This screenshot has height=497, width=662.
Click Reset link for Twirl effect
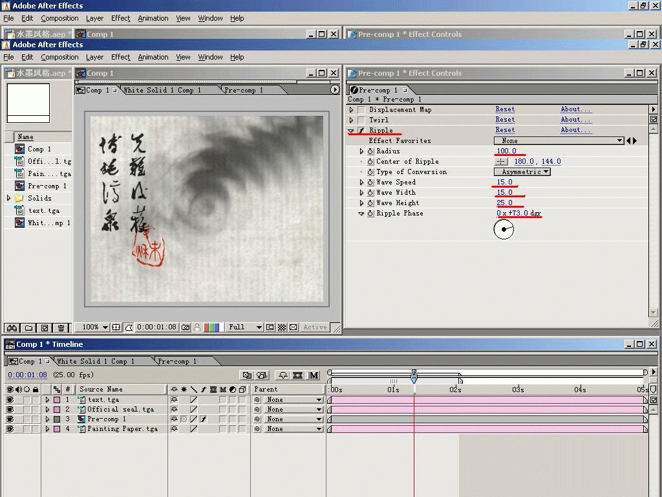(x=505, y=120)
